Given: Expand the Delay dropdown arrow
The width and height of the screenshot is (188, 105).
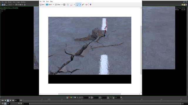Looking at the screenshot, I should [x=62, y=5].
